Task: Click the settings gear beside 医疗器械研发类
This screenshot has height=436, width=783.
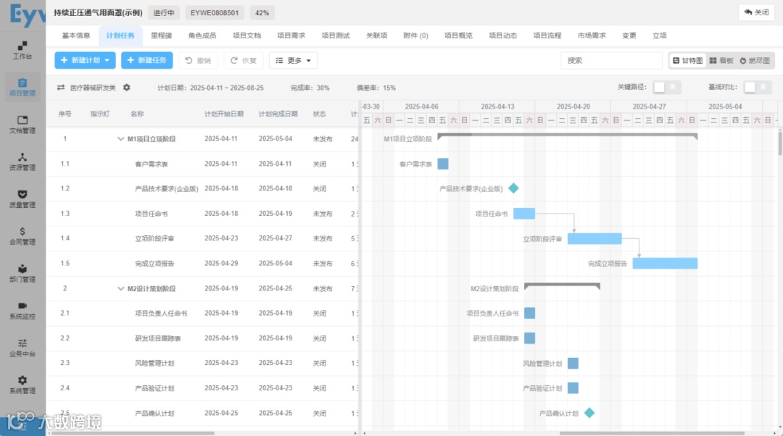Action: [x=127, y=88]
